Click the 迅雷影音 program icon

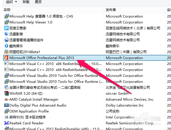pyautogui.click(x=7, y=34)
